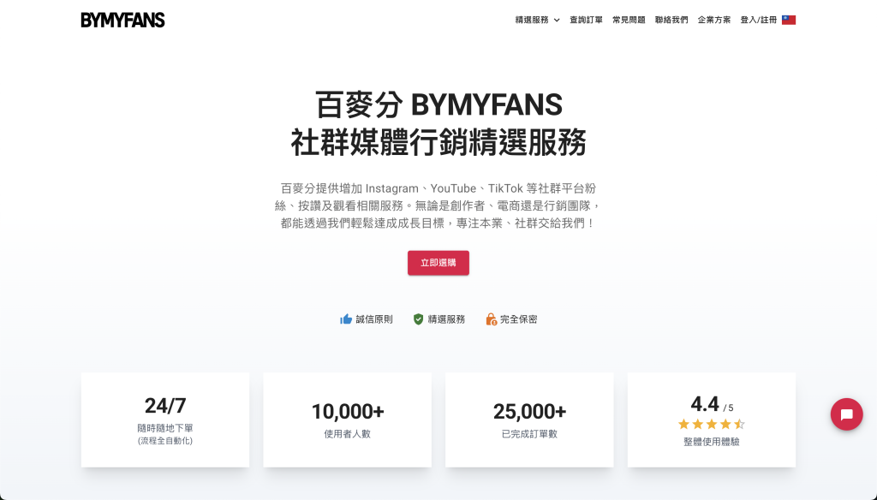Open the 查詢訂單 page
Image resolution: width=877 pixels, height=500 pixels.
586,21
